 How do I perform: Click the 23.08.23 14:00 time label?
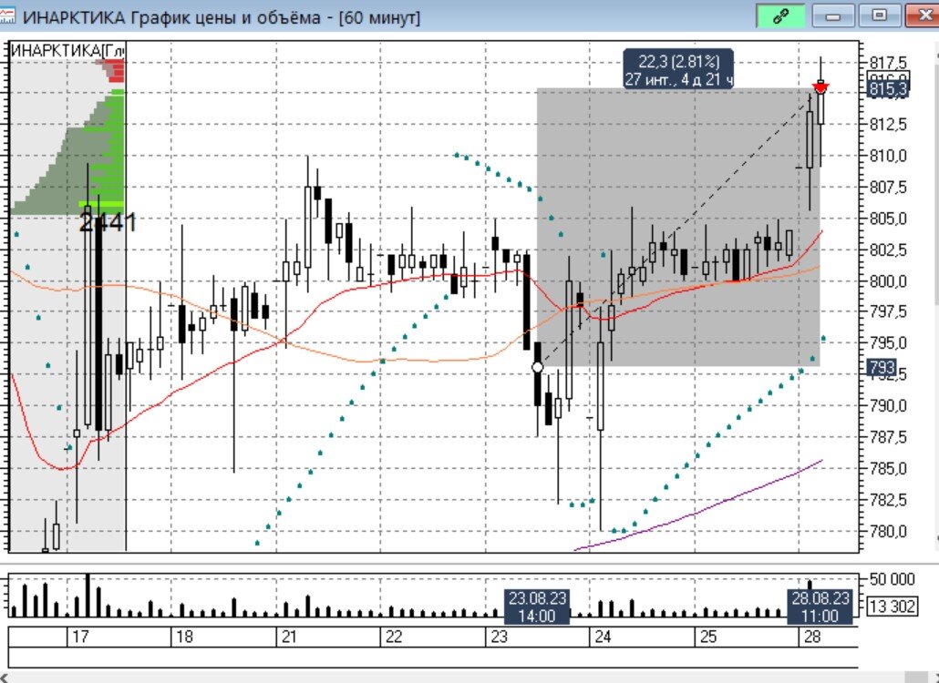[x=537, y=607]
